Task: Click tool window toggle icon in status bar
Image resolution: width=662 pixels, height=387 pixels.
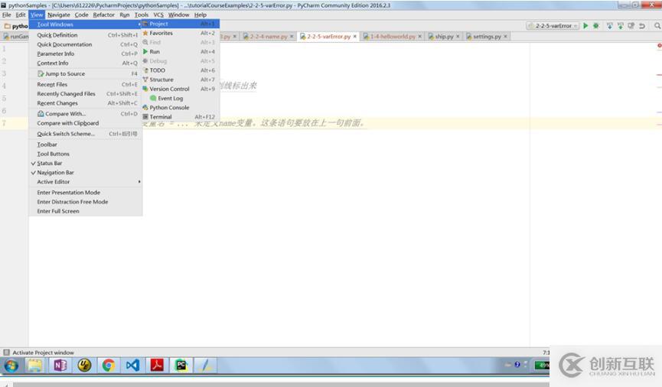Action: click(6, 353)
